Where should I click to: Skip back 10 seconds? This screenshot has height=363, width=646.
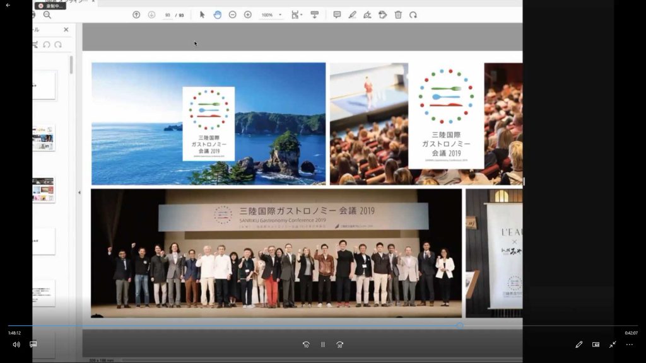(306, 345)
